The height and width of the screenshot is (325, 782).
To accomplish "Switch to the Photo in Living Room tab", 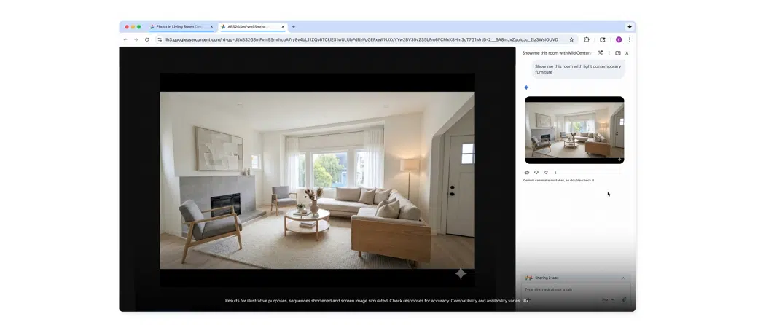I will click(x=179, y=27).
